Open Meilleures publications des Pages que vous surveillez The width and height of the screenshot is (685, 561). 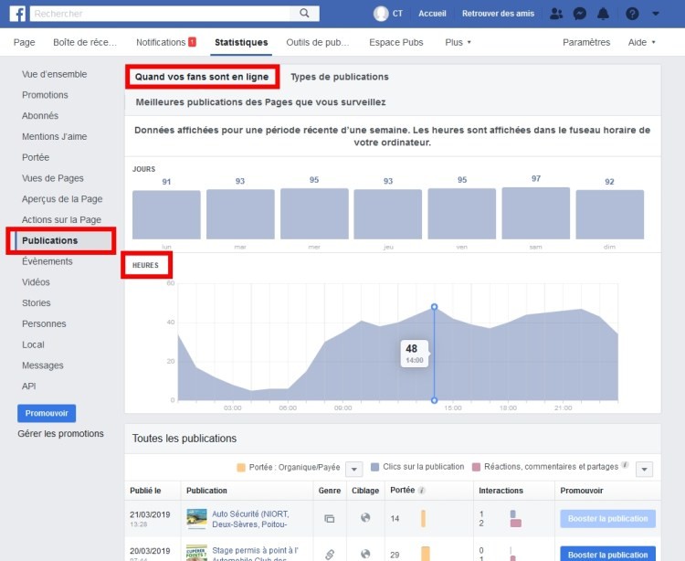(x=260, y=102)
